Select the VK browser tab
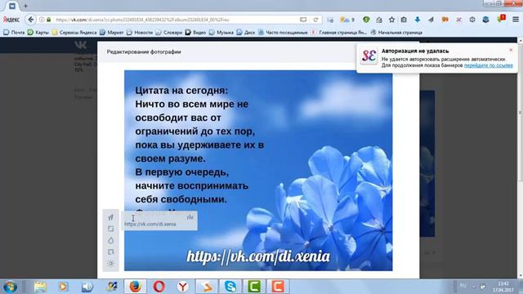523x294 pixels. coord(12,6)
